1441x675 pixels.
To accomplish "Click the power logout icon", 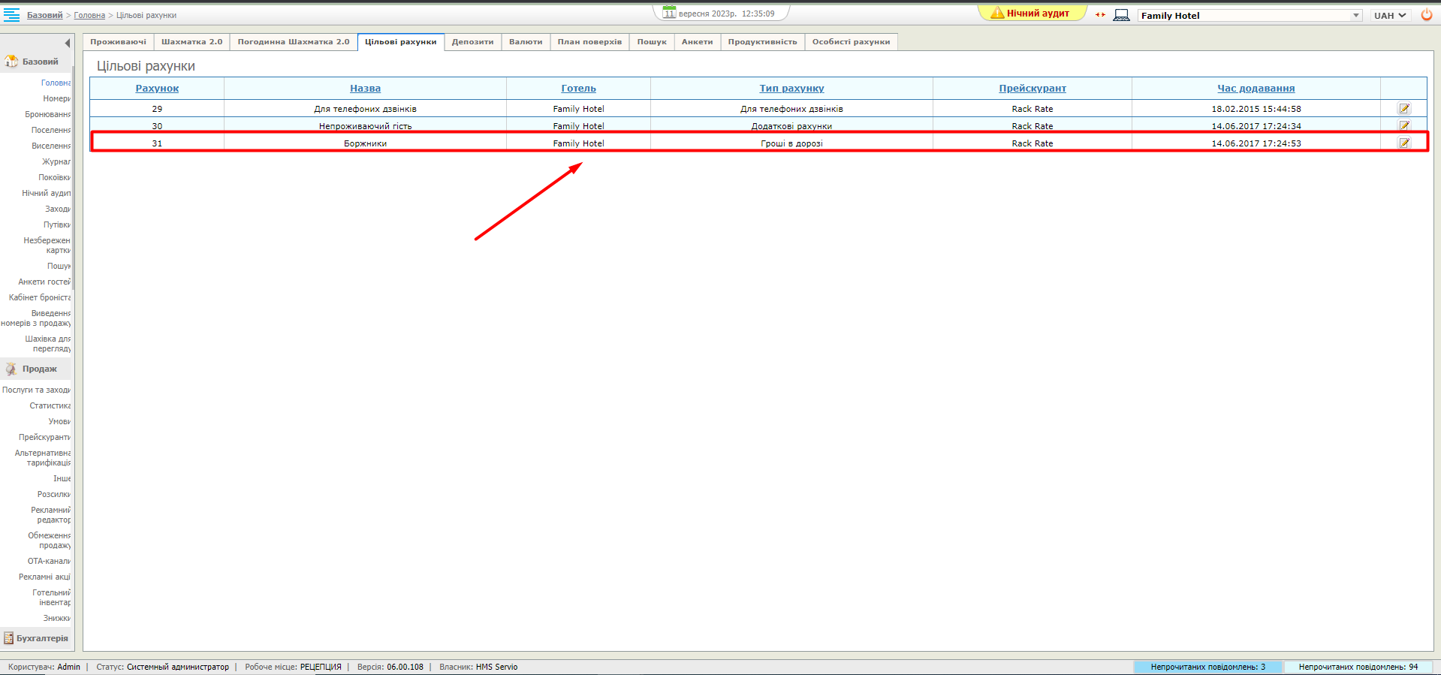I will (1426, 15).
